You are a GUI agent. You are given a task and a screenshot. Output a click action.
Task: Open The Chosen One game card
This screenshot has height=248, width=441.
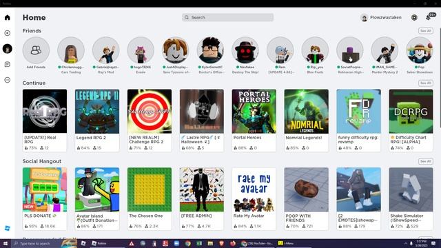coord(150,198)
